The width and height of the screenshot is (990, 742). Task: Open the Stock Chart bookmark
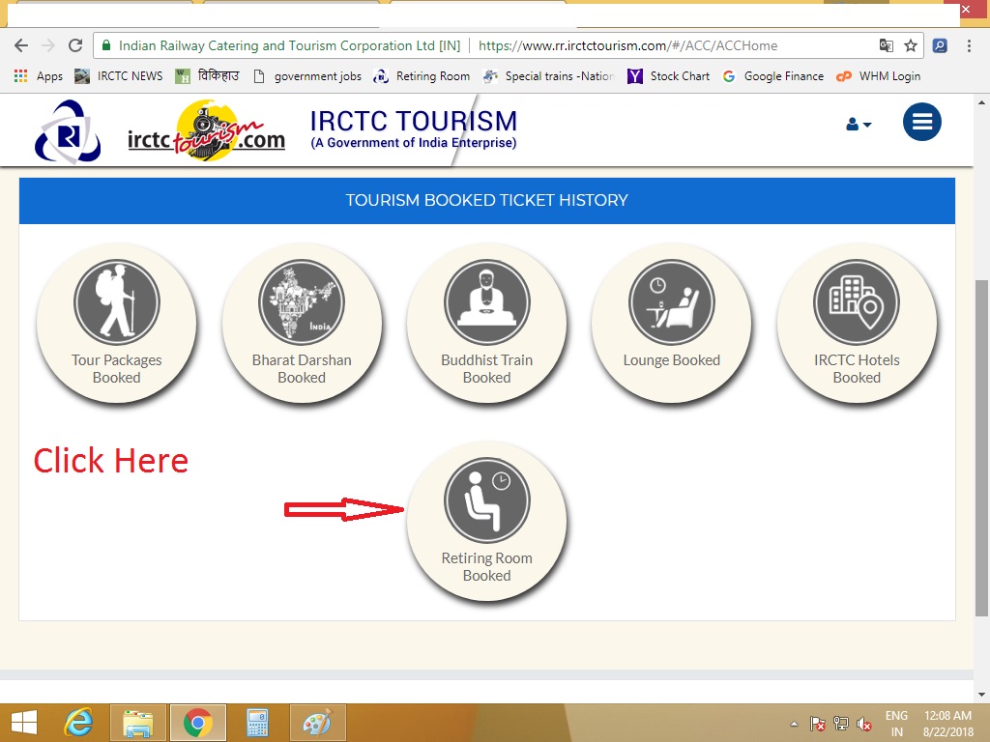pyautogui.click(x=669, y=76)
